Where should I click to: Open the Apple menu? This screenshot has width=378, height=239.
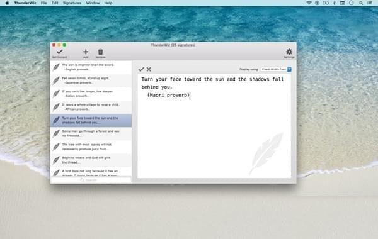(x=7, y=3)
